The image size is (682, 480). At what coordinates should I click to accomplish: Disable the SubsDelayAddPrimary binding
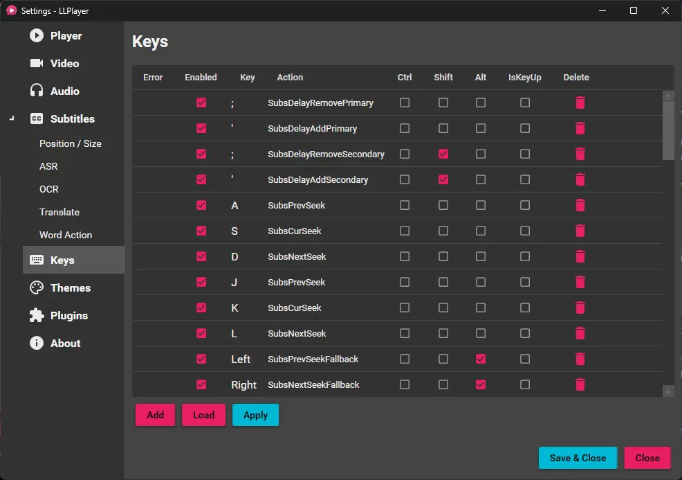tap(201, 129)
